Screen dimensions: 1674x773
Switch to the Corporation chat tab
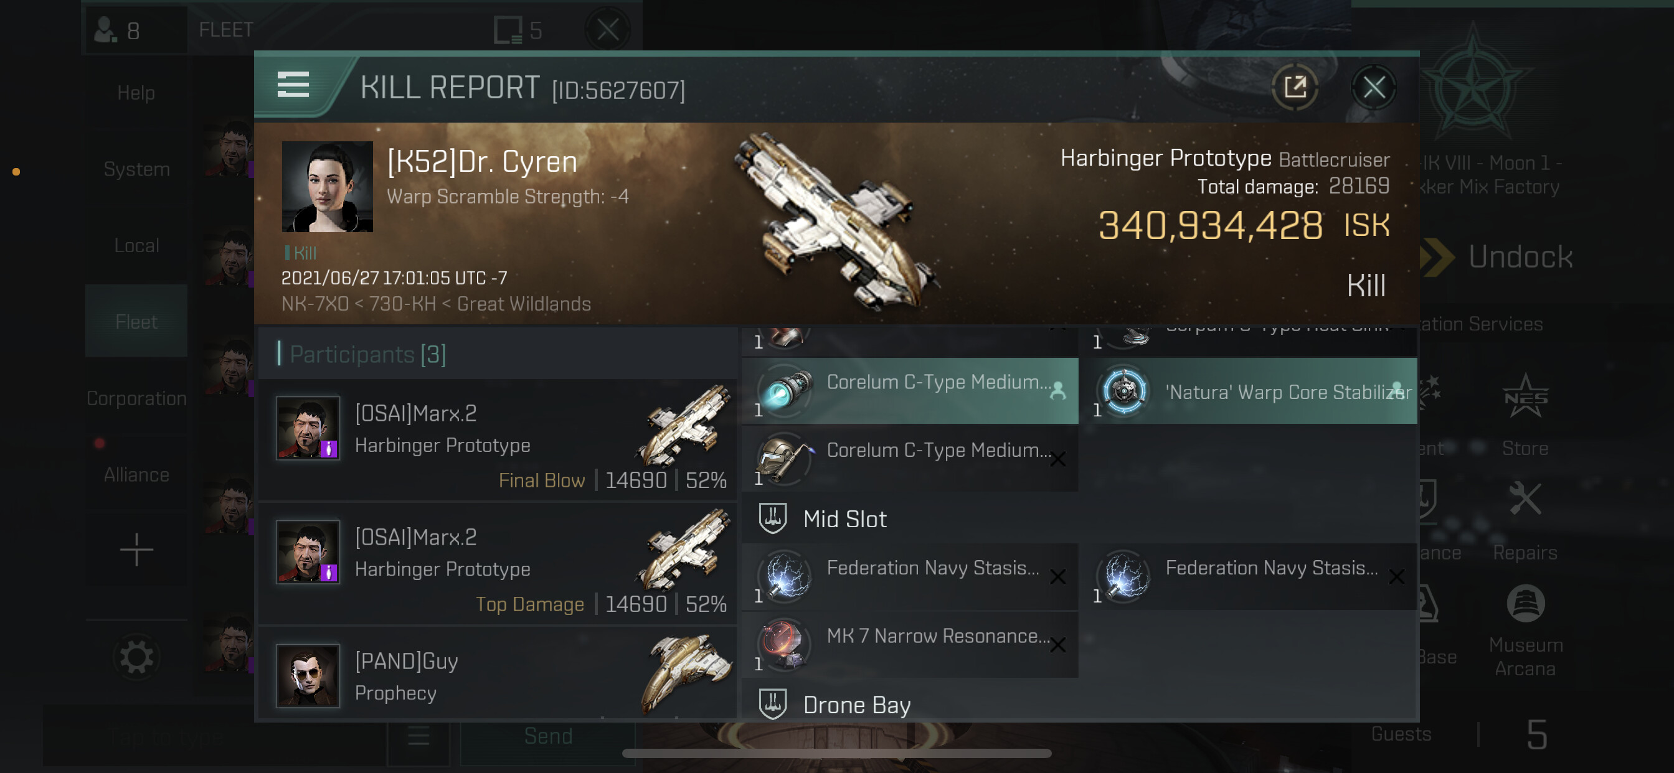click(x=136, y=398)
